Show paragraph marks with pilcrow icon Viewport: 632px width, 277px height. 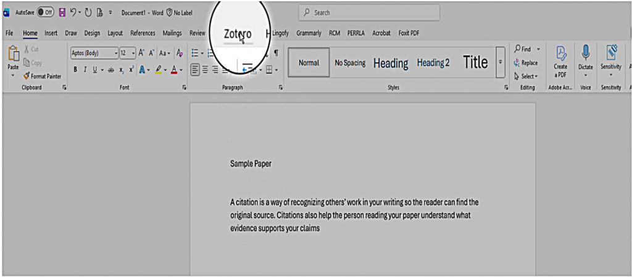point(275,54)
